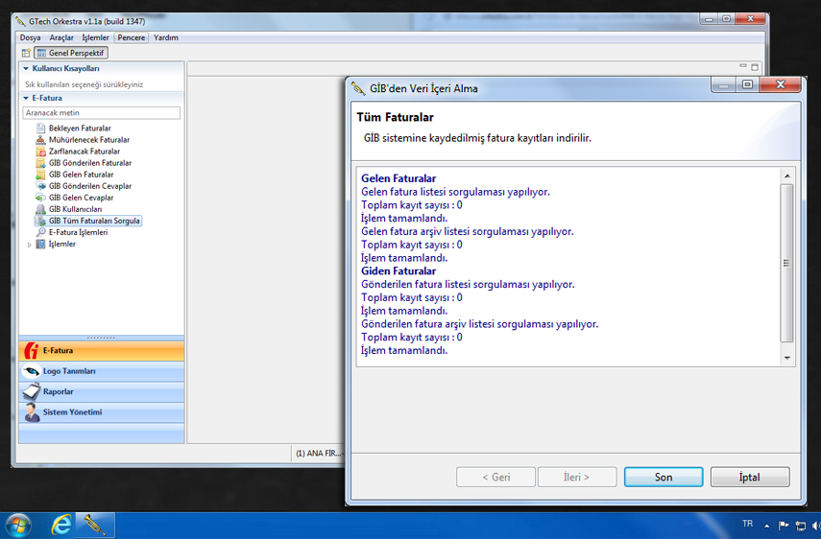Open the Sistem Yönetimi sidebar section
Image resolution: width=821 pixels, height=539 pixels.
102,412
